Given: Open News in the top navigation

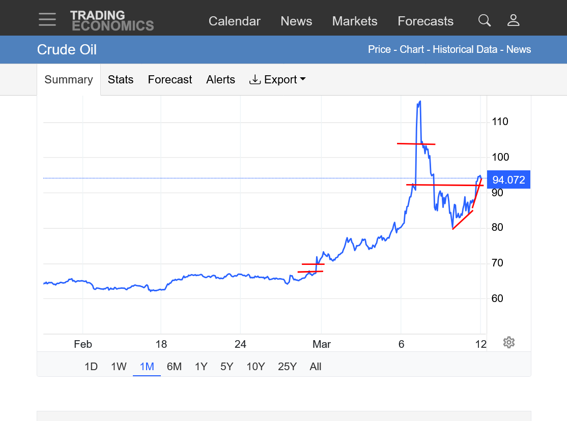Looking at the screenshot, I should coord(296,21).
